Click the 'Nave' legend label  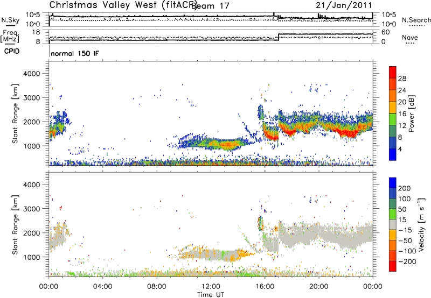[409, 37]
